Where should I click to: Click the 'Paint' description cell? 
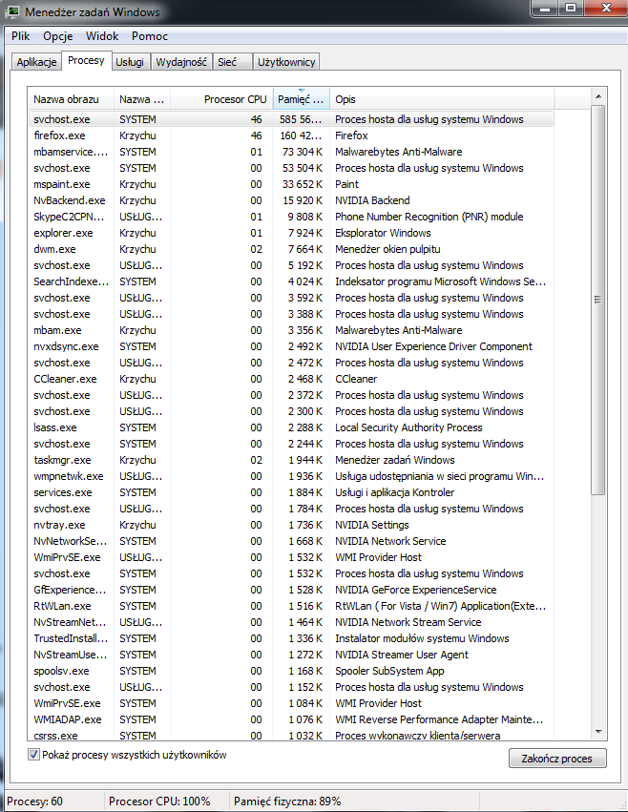click(x=346, y=184)
